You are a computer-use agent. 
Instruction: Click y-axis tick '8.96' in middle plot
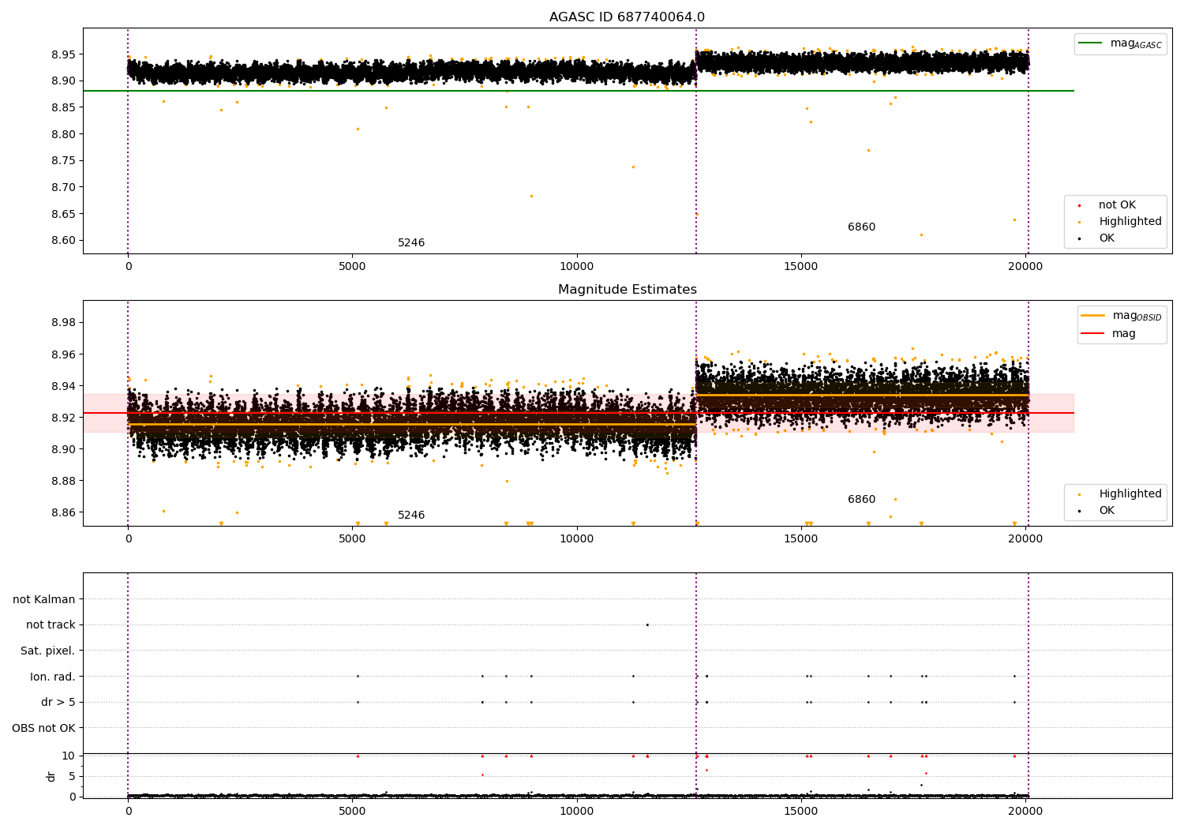(64, 354)
